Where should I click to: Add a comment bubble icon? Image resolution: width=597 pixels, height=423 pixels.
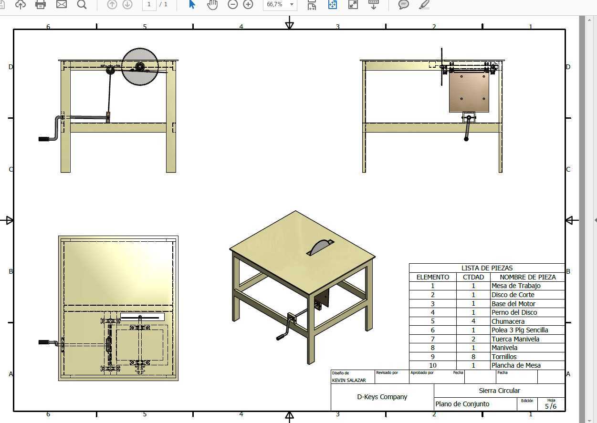click(x=404, y=4)
